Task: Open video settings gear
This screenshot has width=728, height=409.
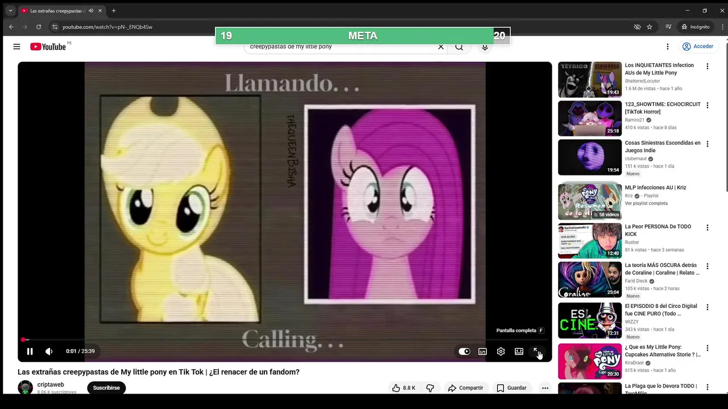Action: pyautogui.click(x=500, y=351)
